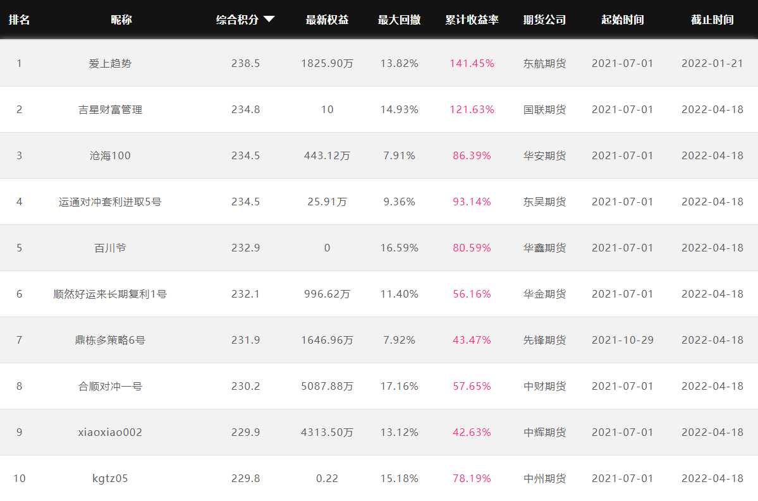Viewport: 758px width, 501px height.
Task: Select equity 1646.96万
Action: (x=327, y=340)
